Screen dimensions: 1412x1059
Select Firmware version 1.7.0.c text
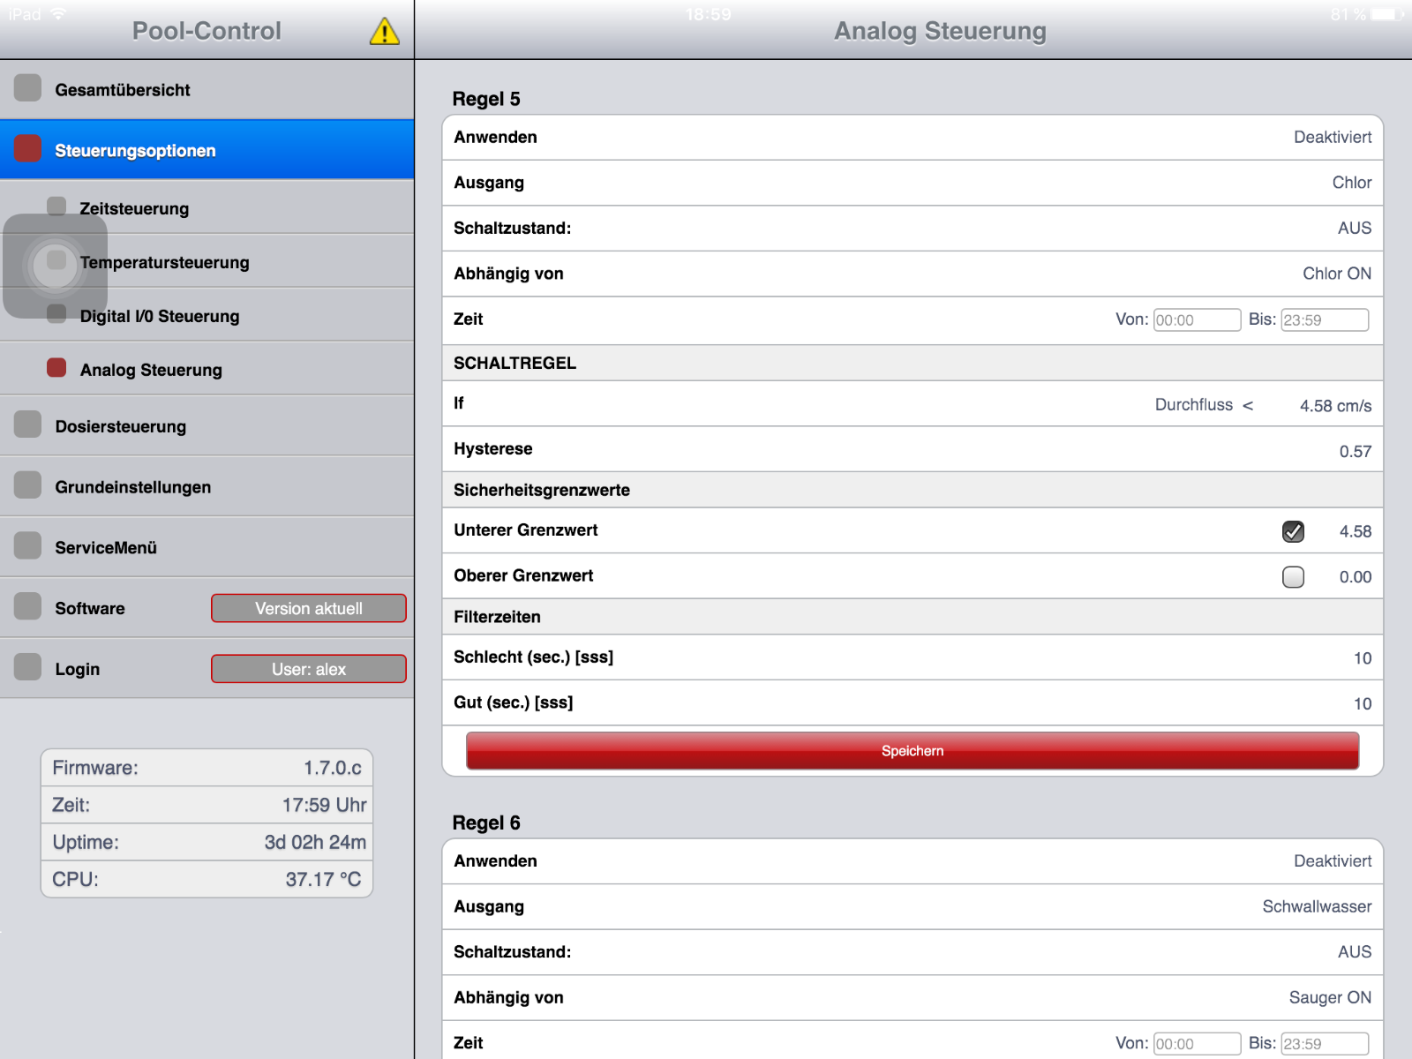point(332,768)
